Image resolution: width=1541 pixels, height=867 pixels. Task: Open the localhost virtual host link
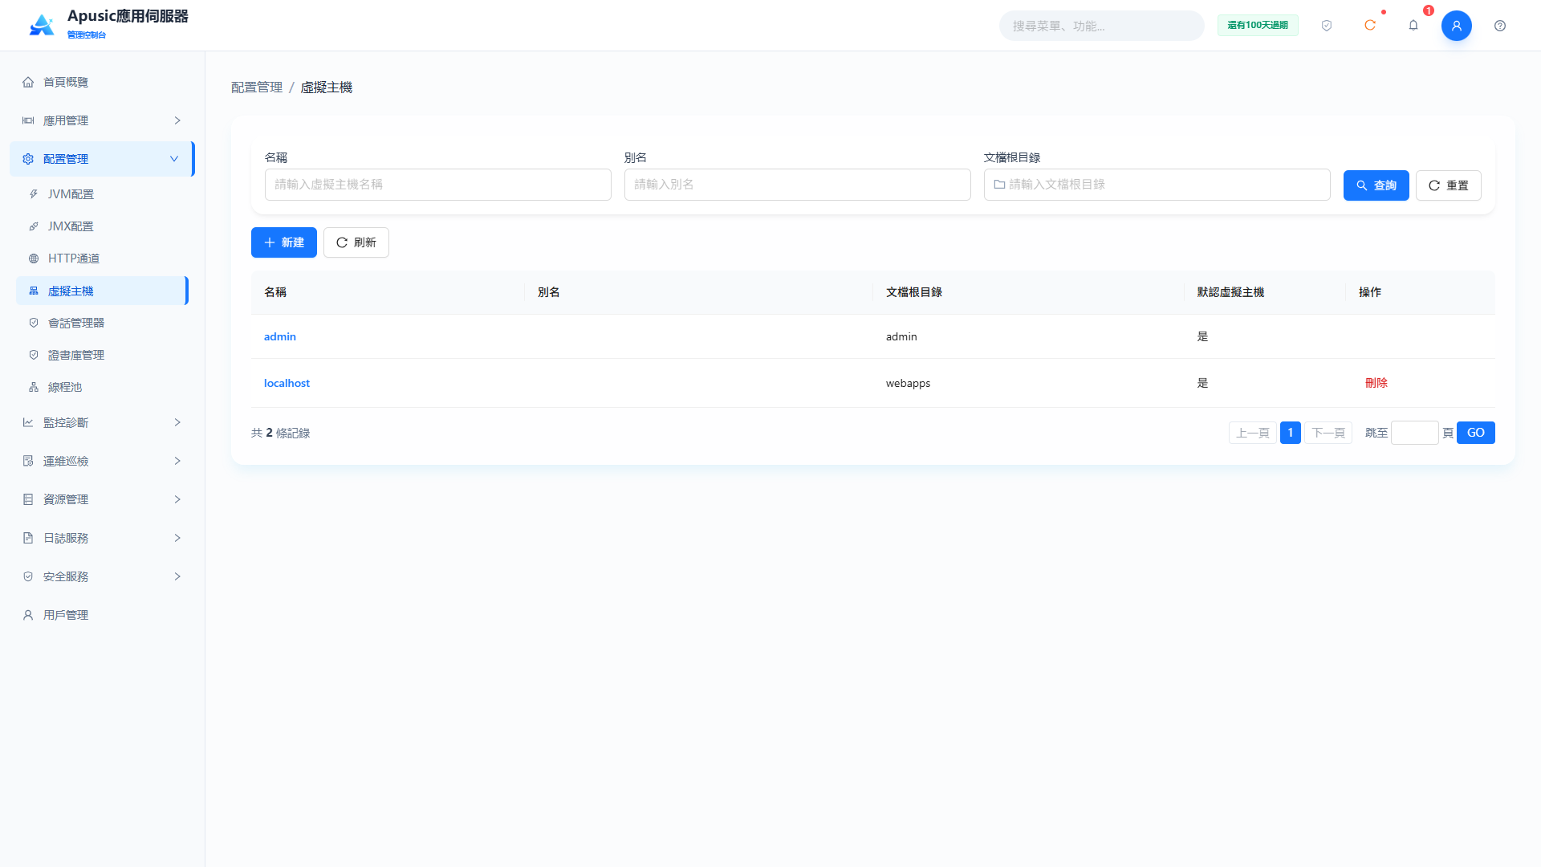(x=287, y=383)
